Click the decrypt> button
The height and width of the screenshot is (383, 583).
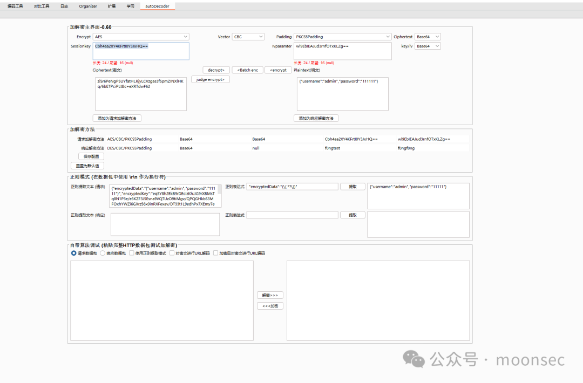[x=216, y=70]
